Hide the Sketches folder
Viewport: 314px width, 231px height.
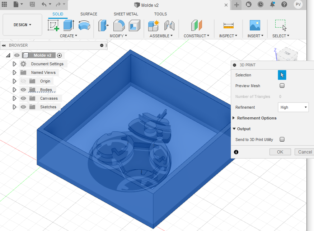pos(23,107)
